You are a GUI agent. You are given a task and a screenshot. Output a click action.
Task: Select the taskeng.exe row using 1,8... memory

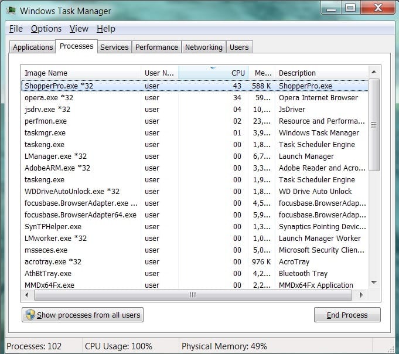tap(195, 145)
